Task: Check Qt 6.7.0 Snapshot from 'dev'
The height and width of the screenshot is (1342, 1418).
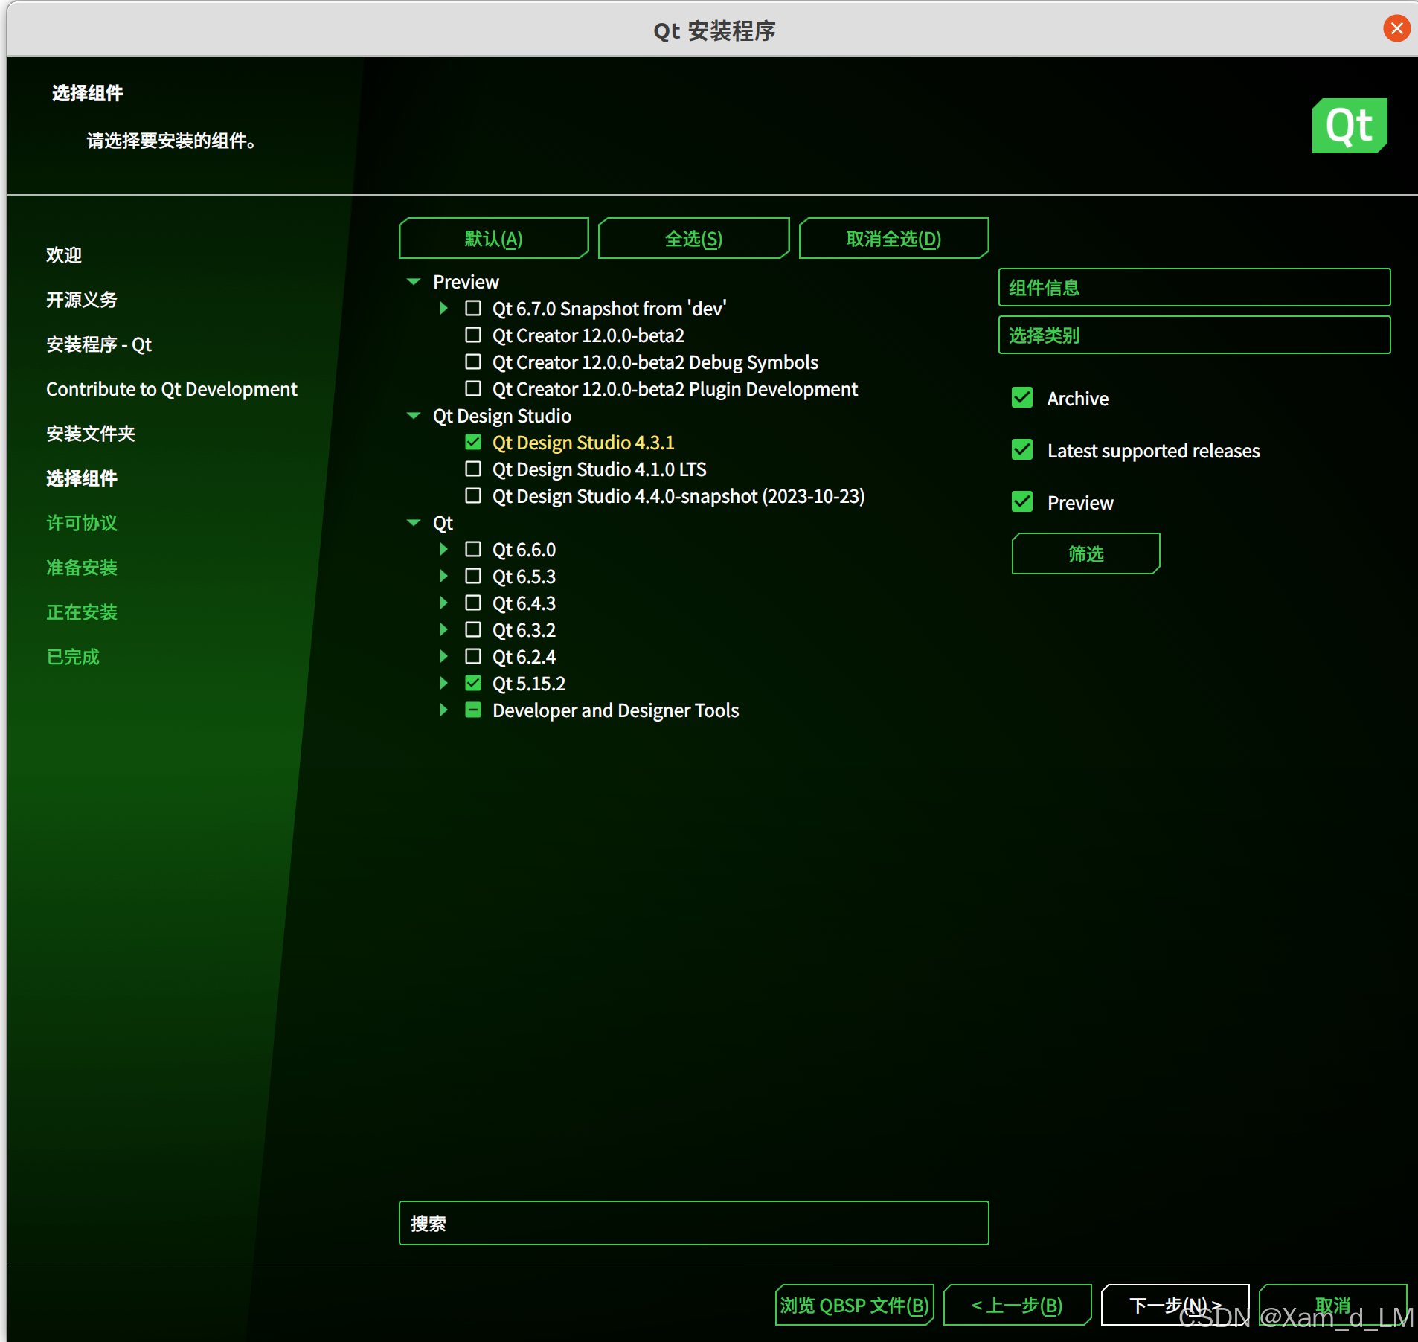Action: [473, 308]
